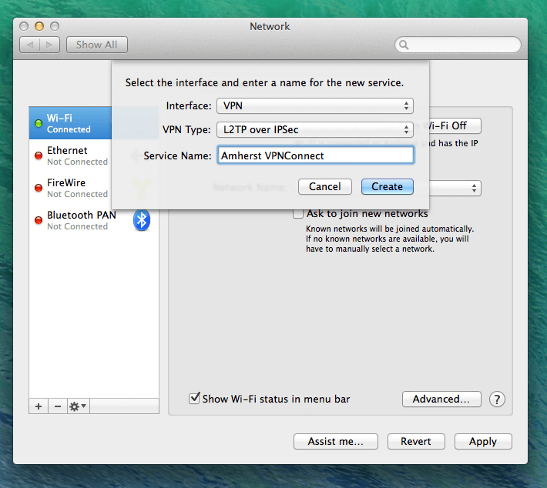
Task: Click the Service Name text field
Action: point(315,155)
